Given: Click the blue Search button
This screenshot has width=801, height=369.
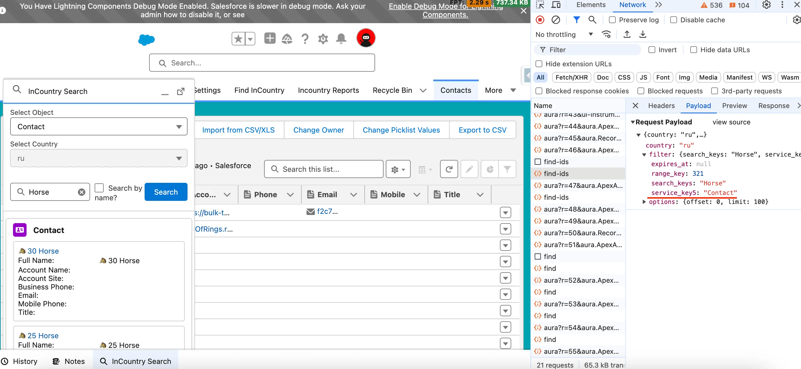Looking at the screenshot, I should pyautogui.click(x=166, y=192).
